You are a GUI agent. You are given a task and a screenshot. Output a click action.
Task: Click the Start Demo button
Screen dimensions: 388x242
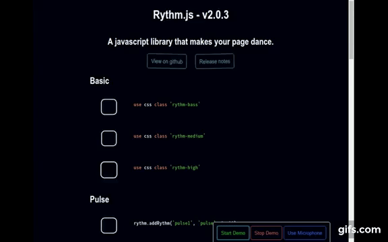(x=233, y=233)
